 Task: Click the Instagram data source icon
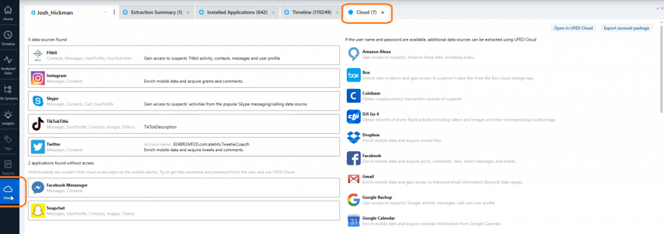(38, 78)
